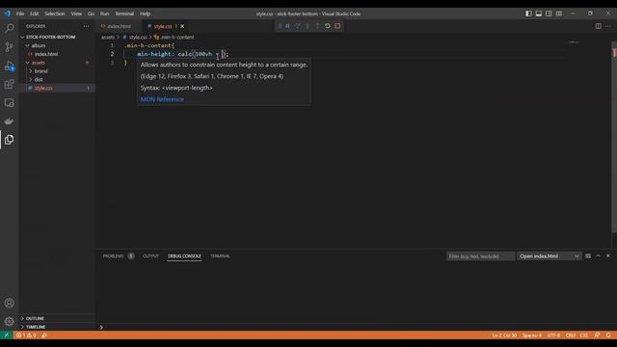Open the Help menu

point(146,13)
